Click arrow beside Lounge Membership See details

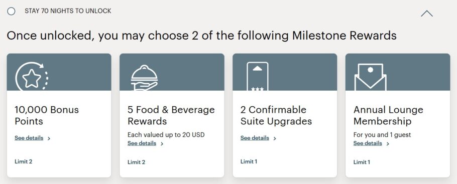388,144
